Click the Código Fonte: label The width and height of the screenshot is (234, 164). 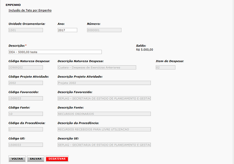[19, 107]
